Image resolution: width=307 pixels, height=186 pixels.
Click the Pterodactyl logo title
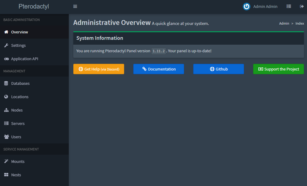pyautogui.click(x=34, y=6)
